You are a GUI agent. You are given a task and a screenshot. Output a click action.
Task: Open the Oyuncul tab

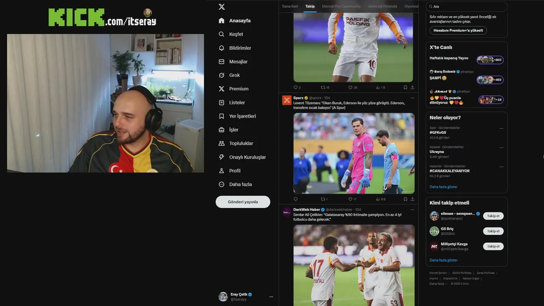tap(411, 6)
